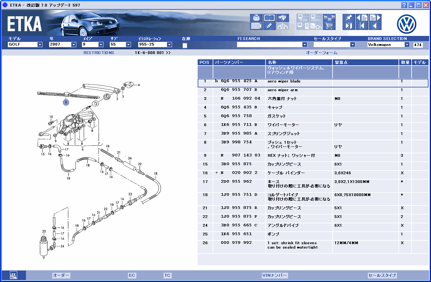Viewport: 431px width, 282px height.
Task: Open the FI SEARCH dropdown arrow
Action: pyautogui.click(x=305, y=45)
